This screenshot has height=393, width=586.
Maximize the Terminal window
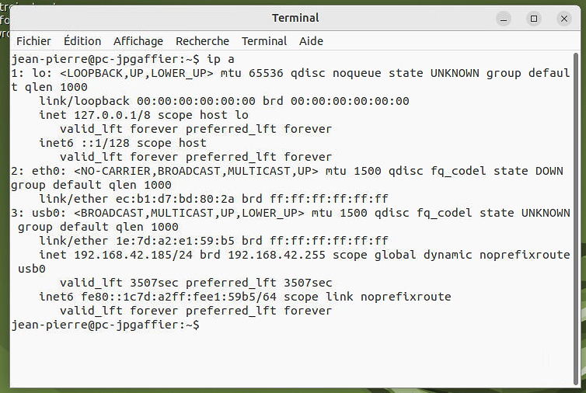point(534,19)
